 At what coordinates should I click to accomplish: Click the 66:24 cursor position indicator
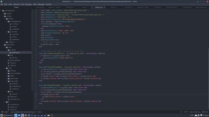(40, 112)
